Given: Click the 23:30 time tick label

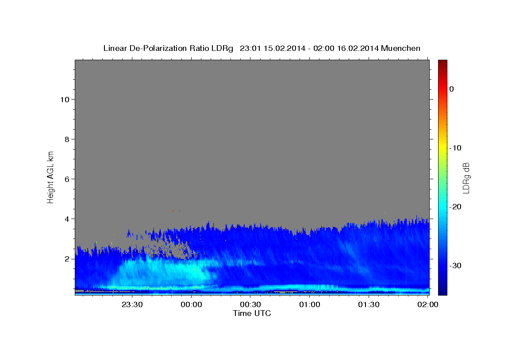Looking at the screenshot, I should (133, 304).
